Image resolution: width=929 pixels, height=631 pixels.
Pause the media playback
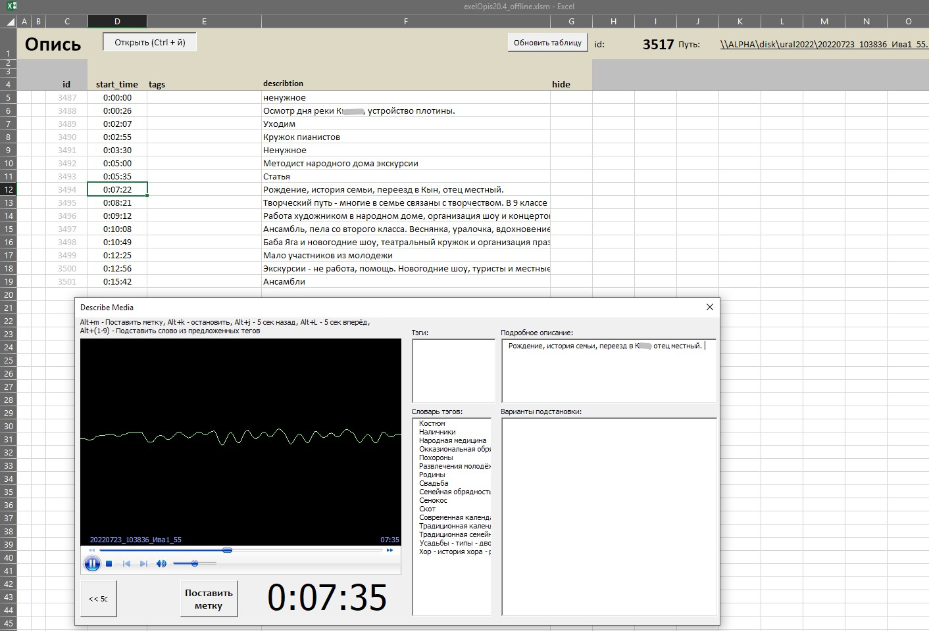coord(92,563)
